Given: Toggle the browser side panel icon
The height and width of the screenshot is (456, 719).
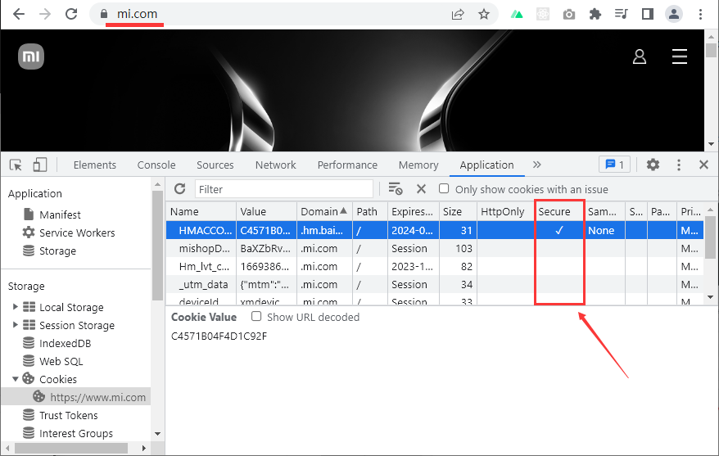Looking at the screenshot, I should [648, 14].
